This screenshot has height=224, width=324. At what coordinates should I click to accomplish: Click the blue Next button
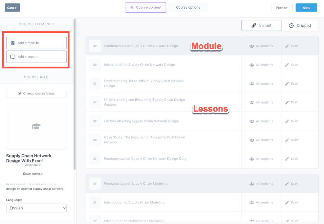[306, 8]
